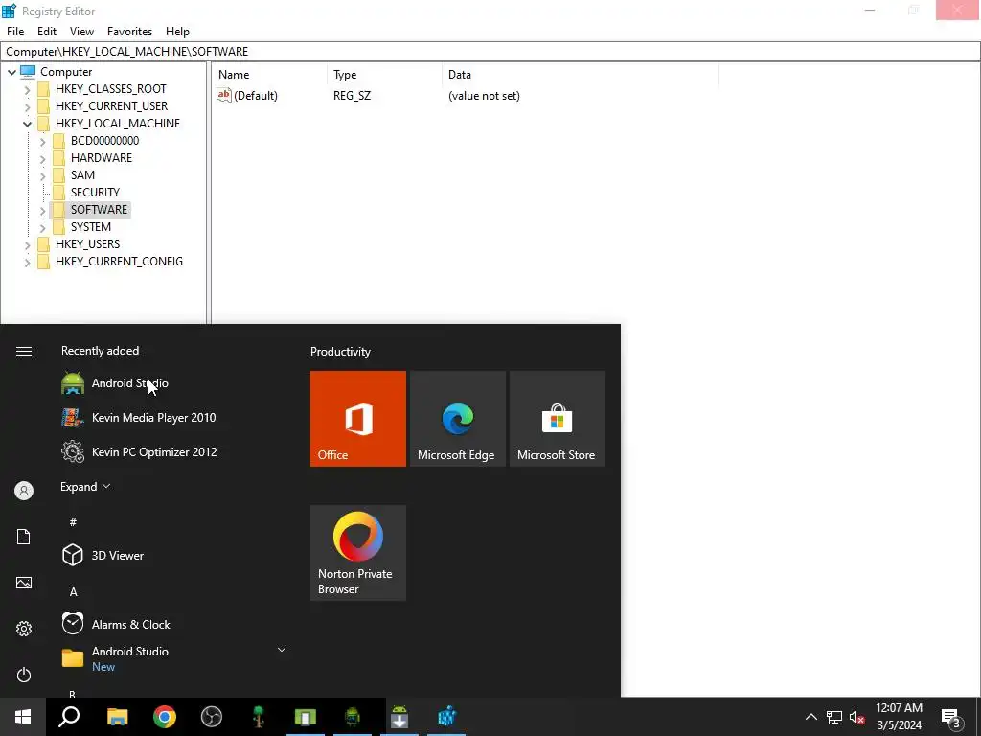Show hidden tray icons chevron
The width and height of the screenshot is (981, 736).
coord(810,717)
